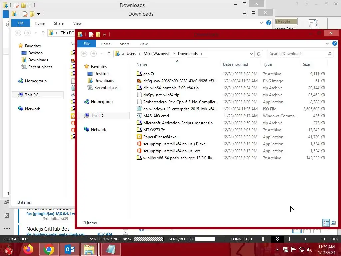The height and width of the screenshot is (256, 341).
Task: Switch to Large icons view layout button
Action: coord(333,223)
